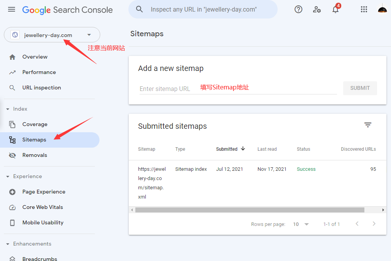The image size is (391, 261).
Task: Click the Breadcrumbs layers icon
Action: coord(12,259)
